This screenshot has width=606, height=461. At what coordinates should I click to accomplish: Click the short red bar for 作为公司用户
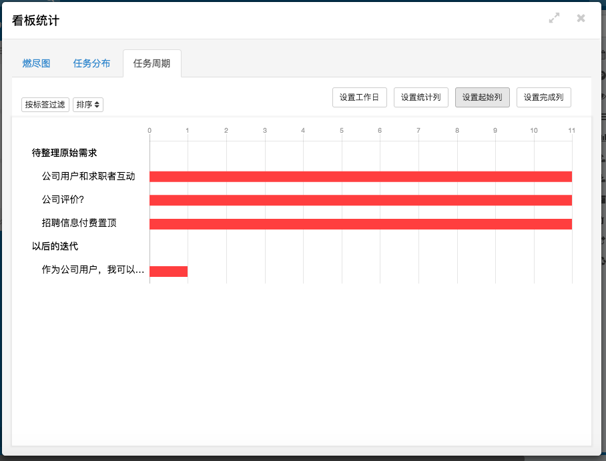(168, 272)
